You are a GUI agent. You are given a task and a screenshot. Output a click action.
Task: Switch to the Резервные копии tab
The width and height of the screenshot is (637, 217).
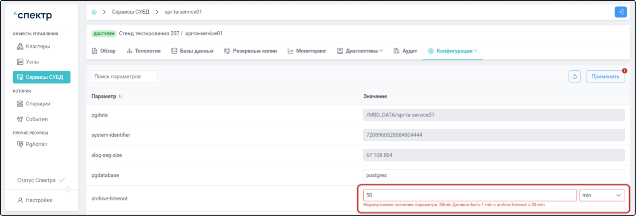click(x=250, y=51)
